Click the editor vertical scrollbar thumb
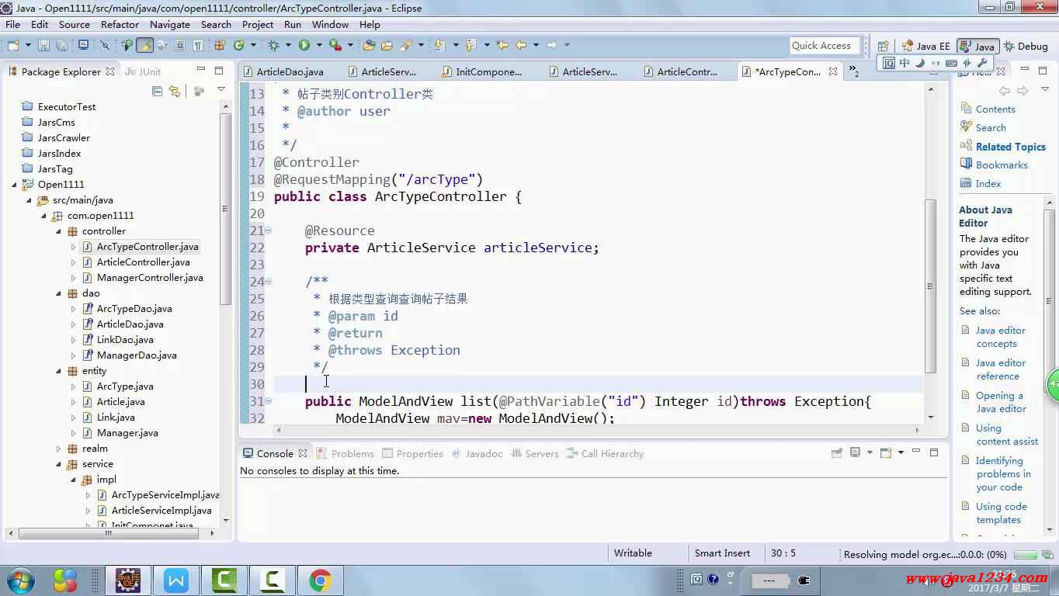 930,287
